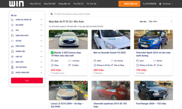Click the Địa điểm location pin icon
The image size is (182, 109).
(12, 25)
